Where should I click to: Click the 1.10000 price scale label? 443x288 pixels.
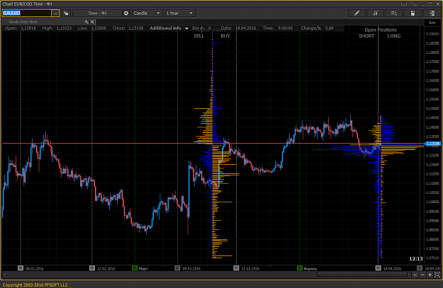pos(432,202)
